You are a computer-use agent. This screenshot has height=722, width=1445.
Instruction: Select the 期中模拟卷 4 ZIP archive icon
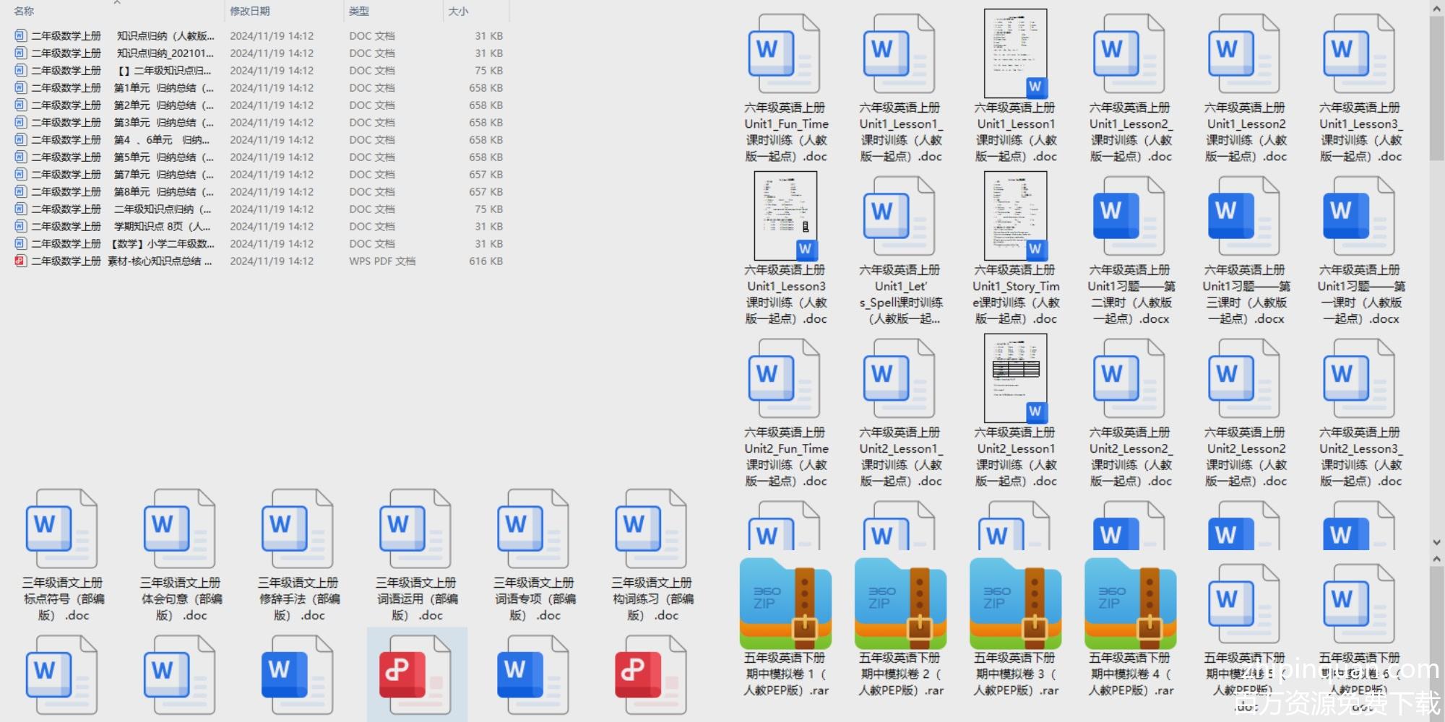pos(1130,604)
